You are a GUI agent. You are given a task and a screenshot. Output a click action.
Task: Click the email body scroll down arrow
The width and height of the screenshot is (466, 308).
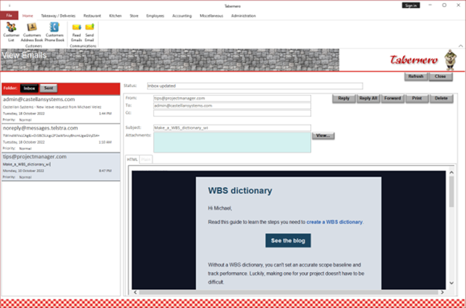click(452, 283)
